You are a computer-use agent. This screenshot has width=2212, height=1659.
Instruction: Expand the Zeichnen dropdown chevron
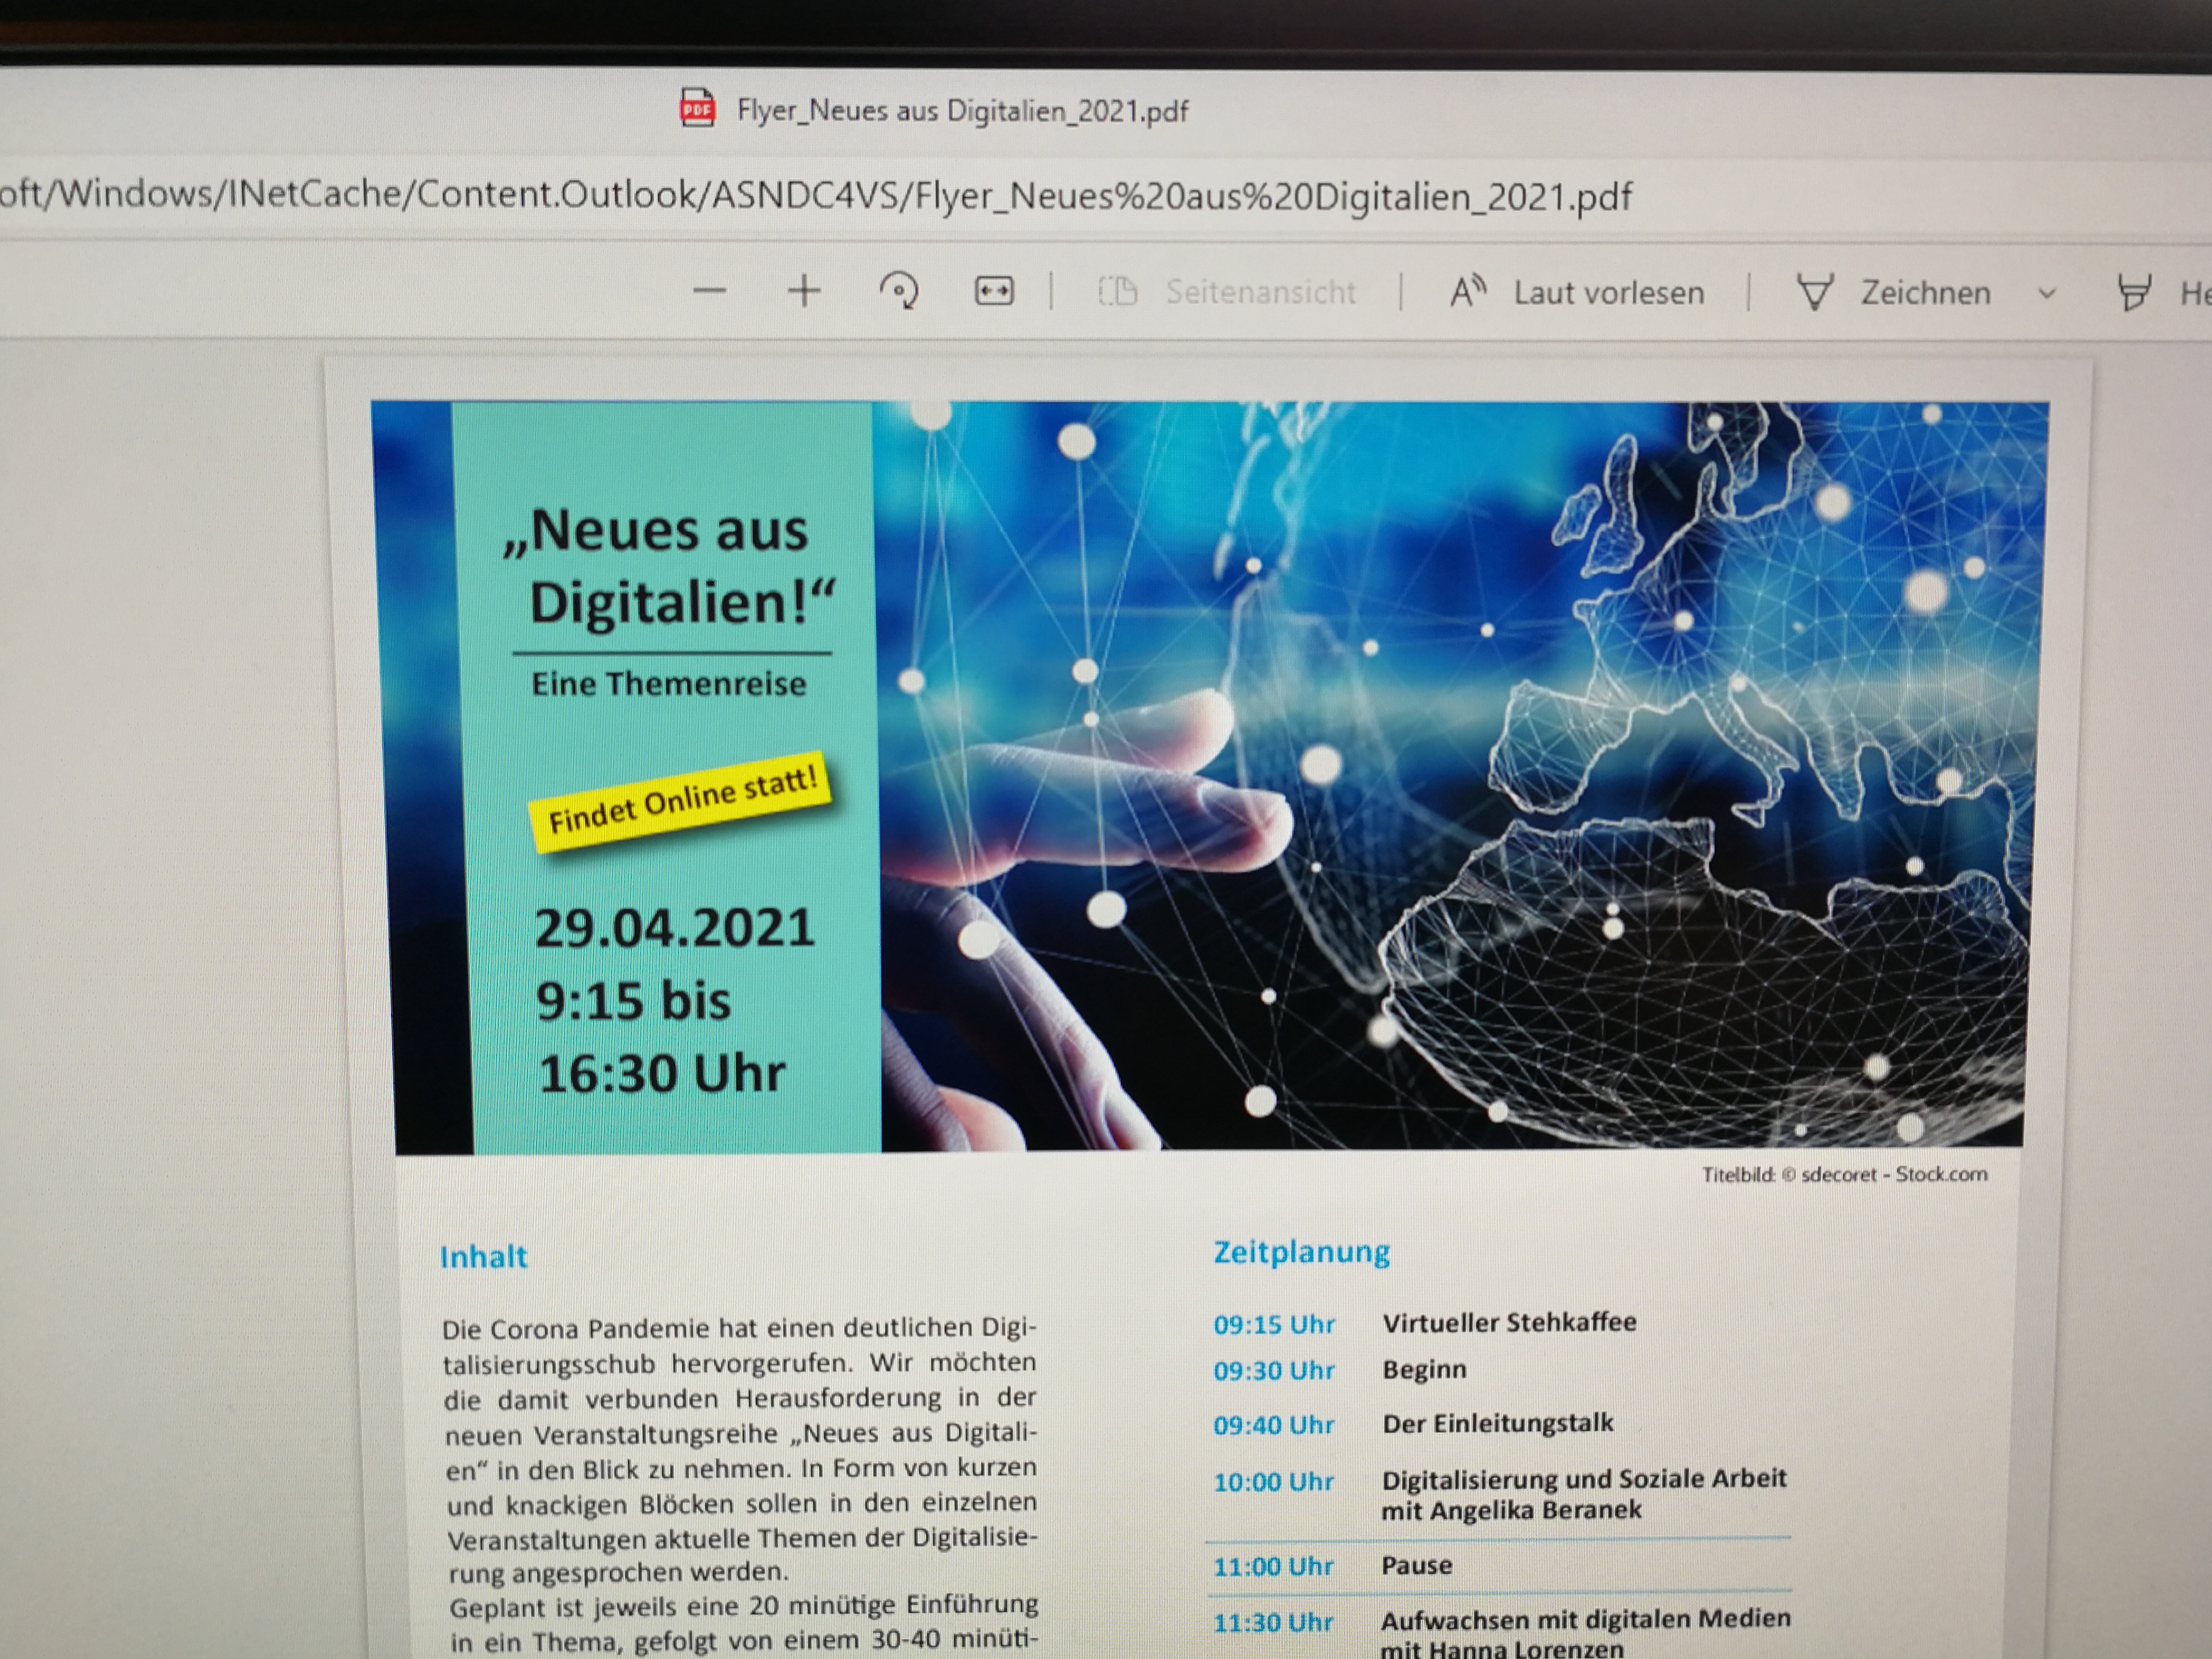pos(2046,294)
